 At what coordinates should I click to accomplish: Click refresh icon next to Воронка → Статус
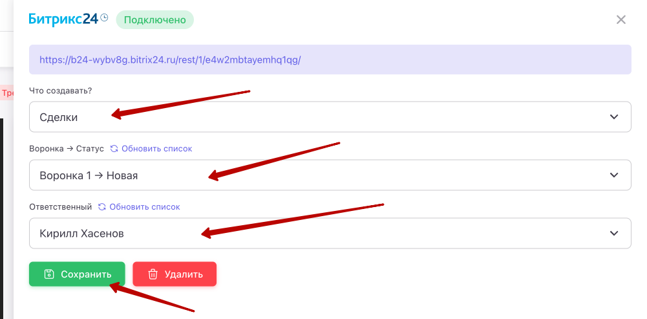[x=114, y=149]
